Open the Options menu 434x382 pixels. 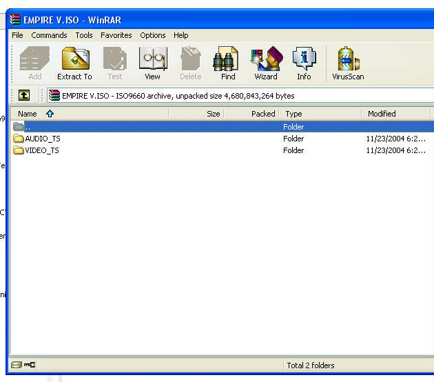[152, 35]
